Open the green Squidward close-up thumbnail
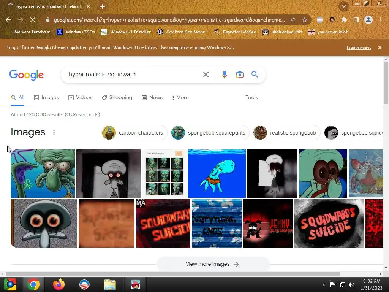The height and width of the screenshot is (292, 389). [x=43, y=173]
